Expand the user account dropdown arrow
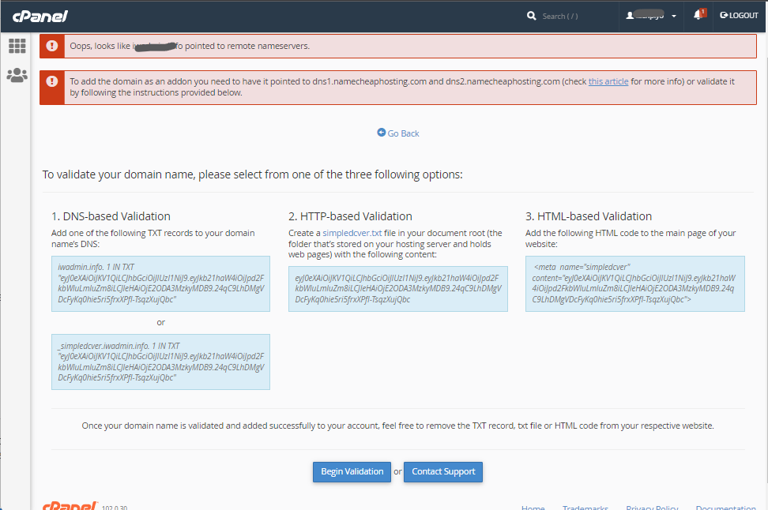Viewport: 768px width, 510px height. tap(674, 16)
